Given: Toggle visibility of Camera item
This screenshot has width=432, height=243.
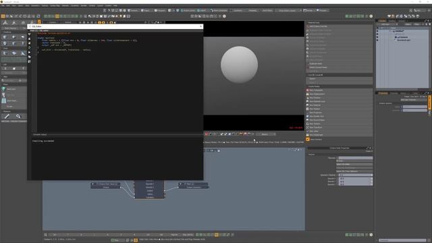Looking at the screenshot, I should [x=377, y=37].
